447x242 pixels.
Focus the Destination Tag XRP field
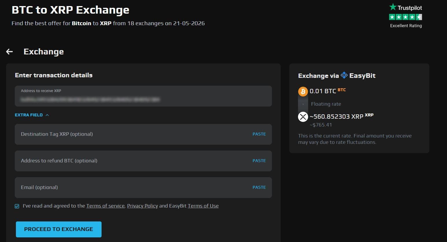143,134
